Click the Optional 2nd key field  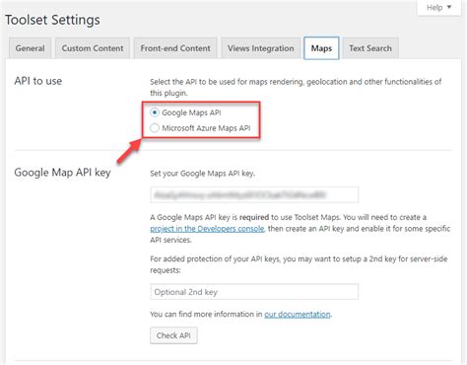254,292
